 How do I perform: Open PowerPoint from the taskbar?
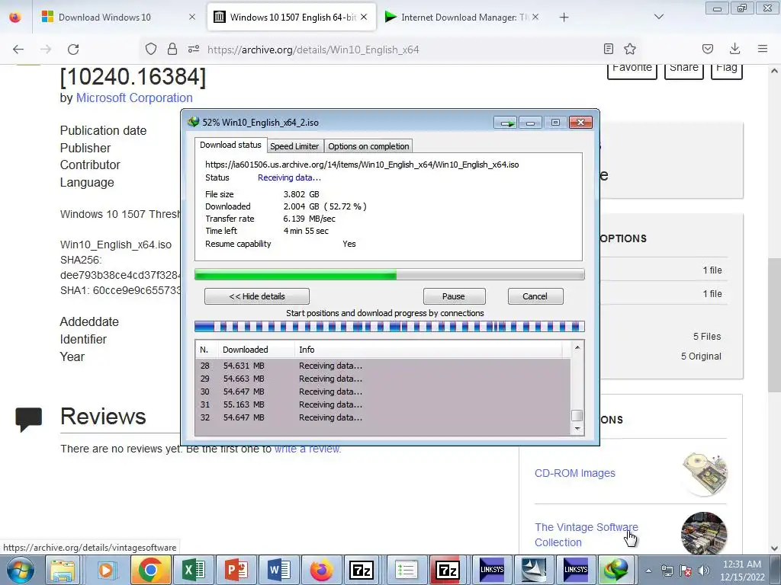pos(236,570)
